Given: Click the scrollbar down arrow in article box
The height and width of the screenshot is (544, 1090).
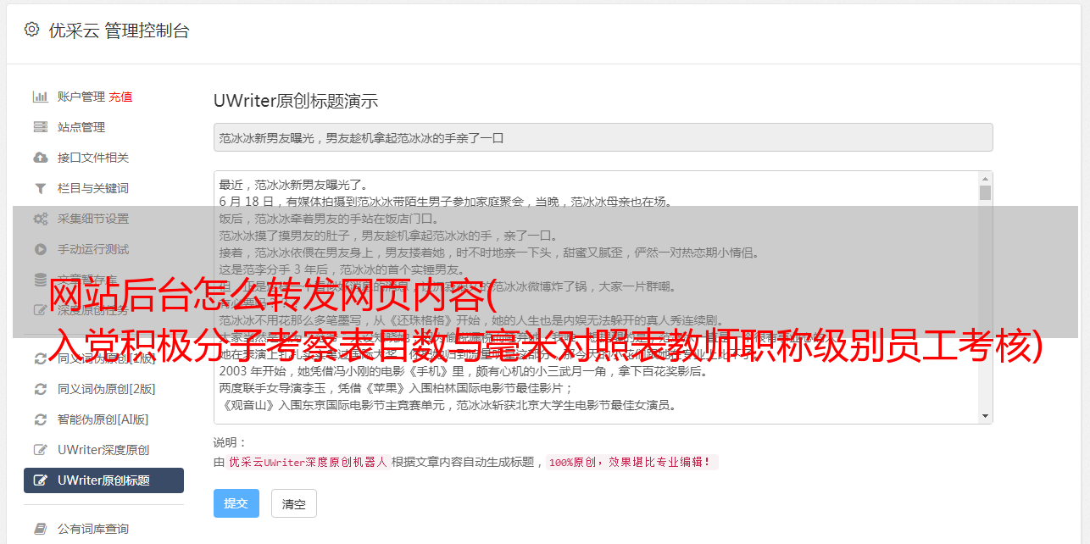Looking at the screenshot, I should (985, 416).
